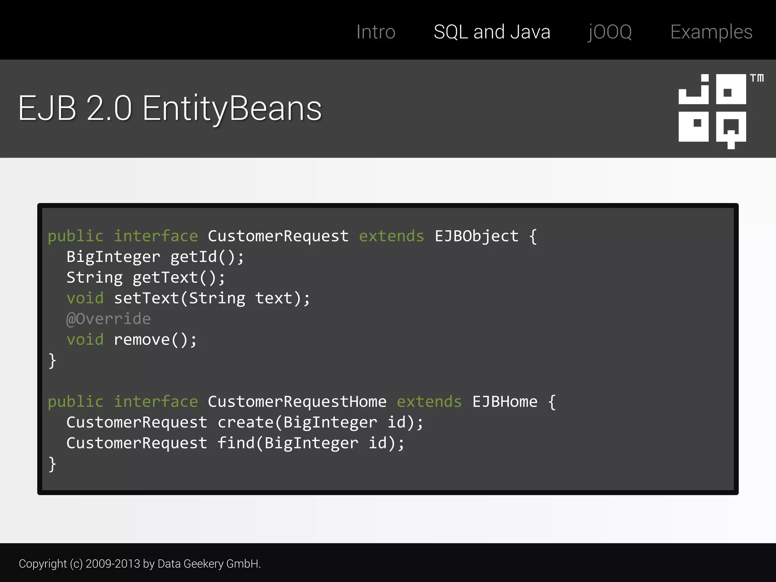776x582 pixels.
Task: Open the Intro section tab
Action: pos(376,32)
